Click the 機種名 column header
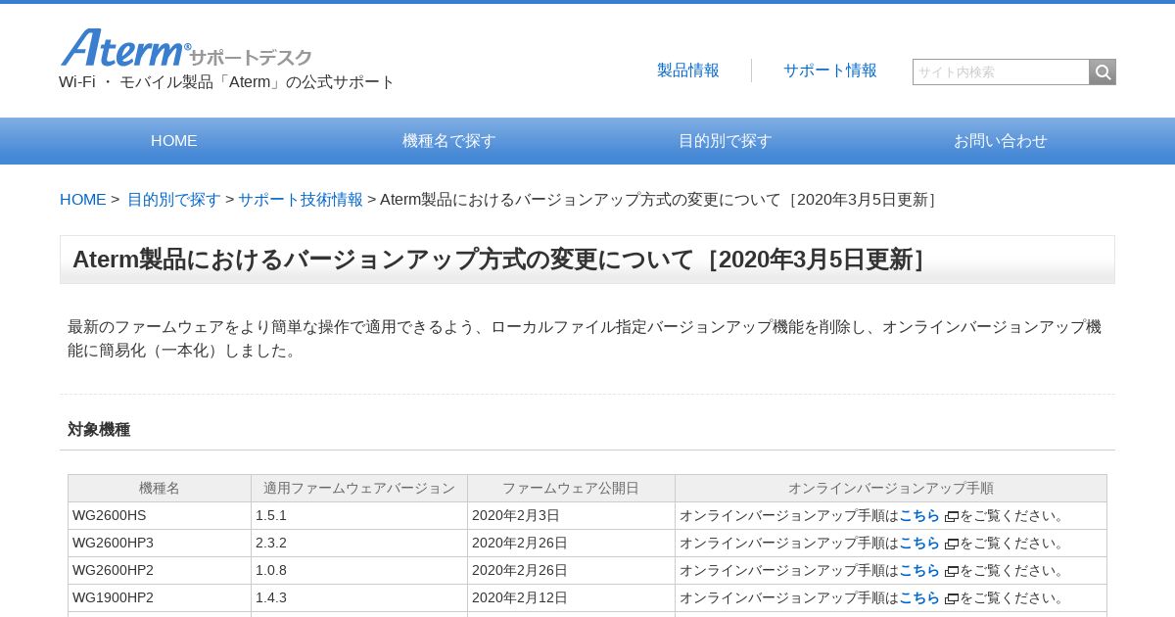 pos(160,489)
